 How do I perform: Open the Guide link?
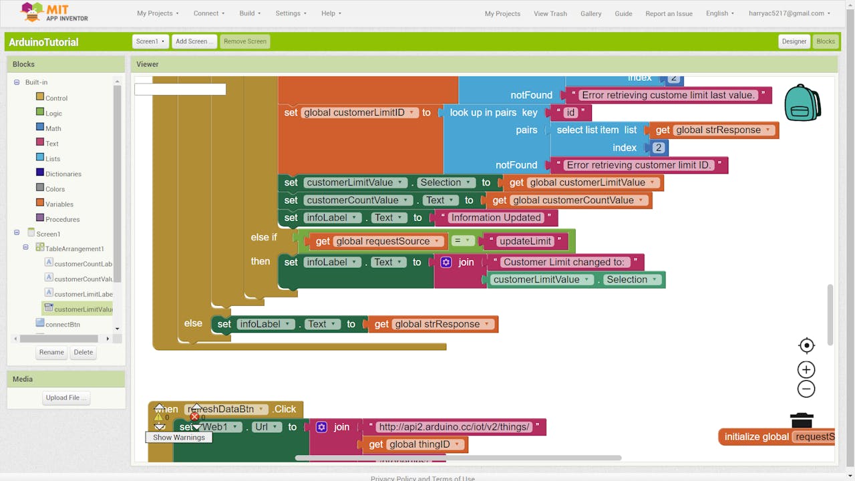coord(623,13)
